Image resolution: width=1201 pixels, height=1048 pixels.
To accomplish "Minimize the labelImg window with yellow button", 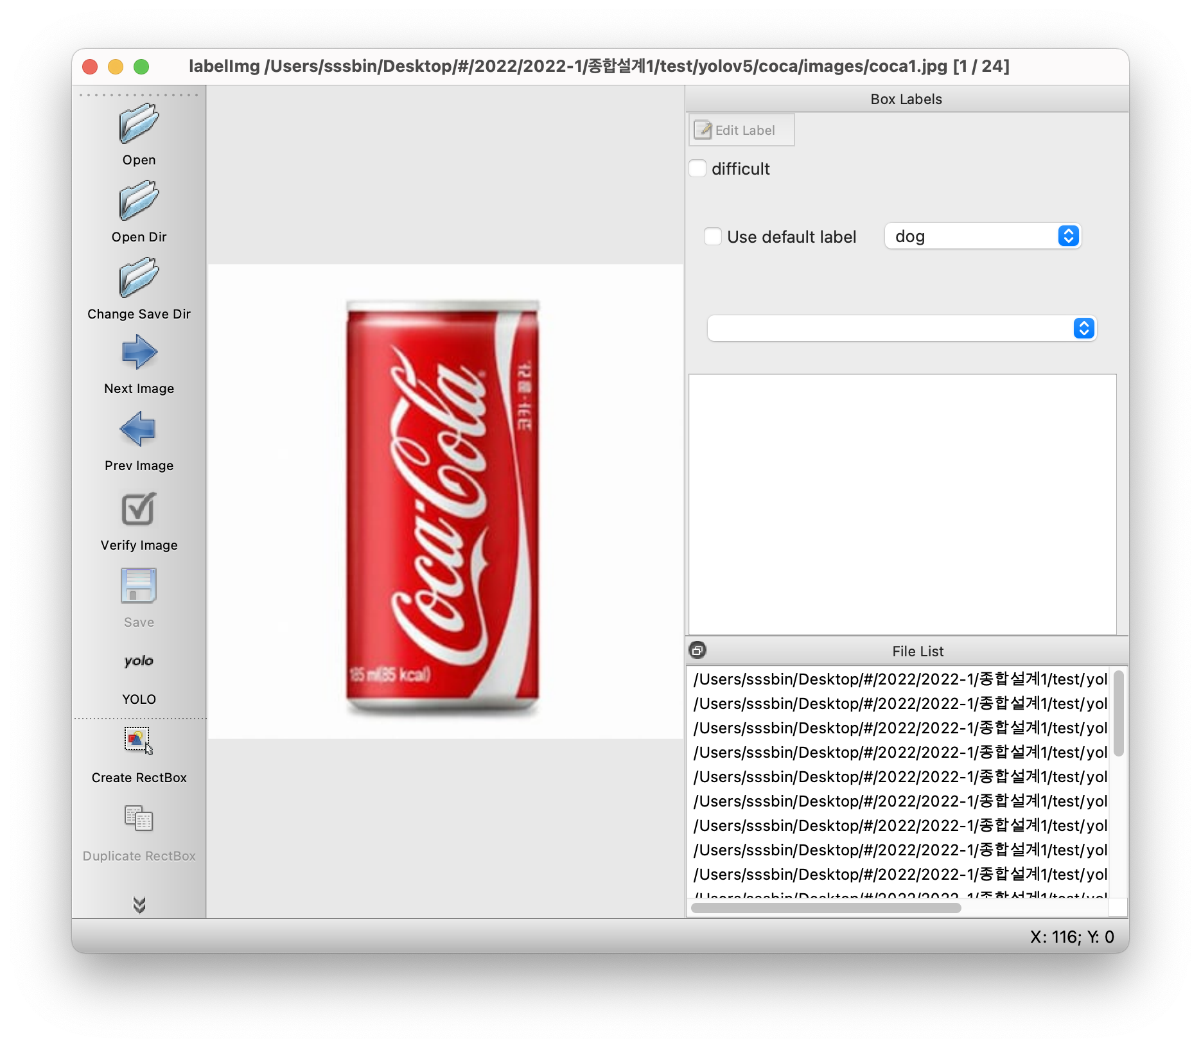I will click(116, 67).
